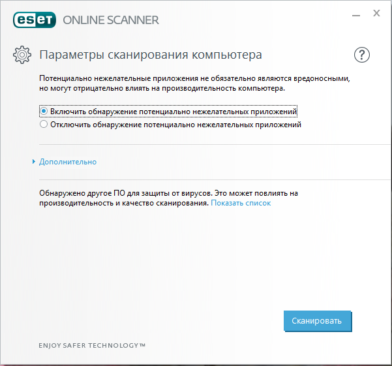Click the gear icon beside the scan settings title
This screenshot has height=366, width=392.
click(x=22, y=55)
